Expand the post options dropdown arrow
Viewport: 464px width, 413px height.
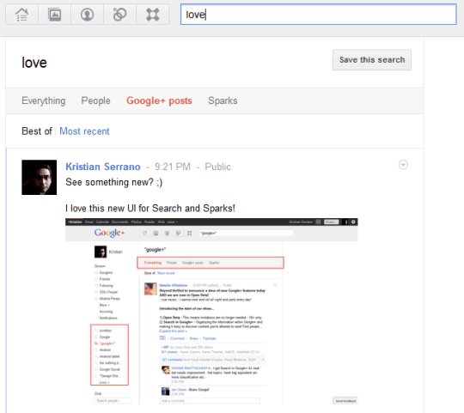(x=403, y=165)
